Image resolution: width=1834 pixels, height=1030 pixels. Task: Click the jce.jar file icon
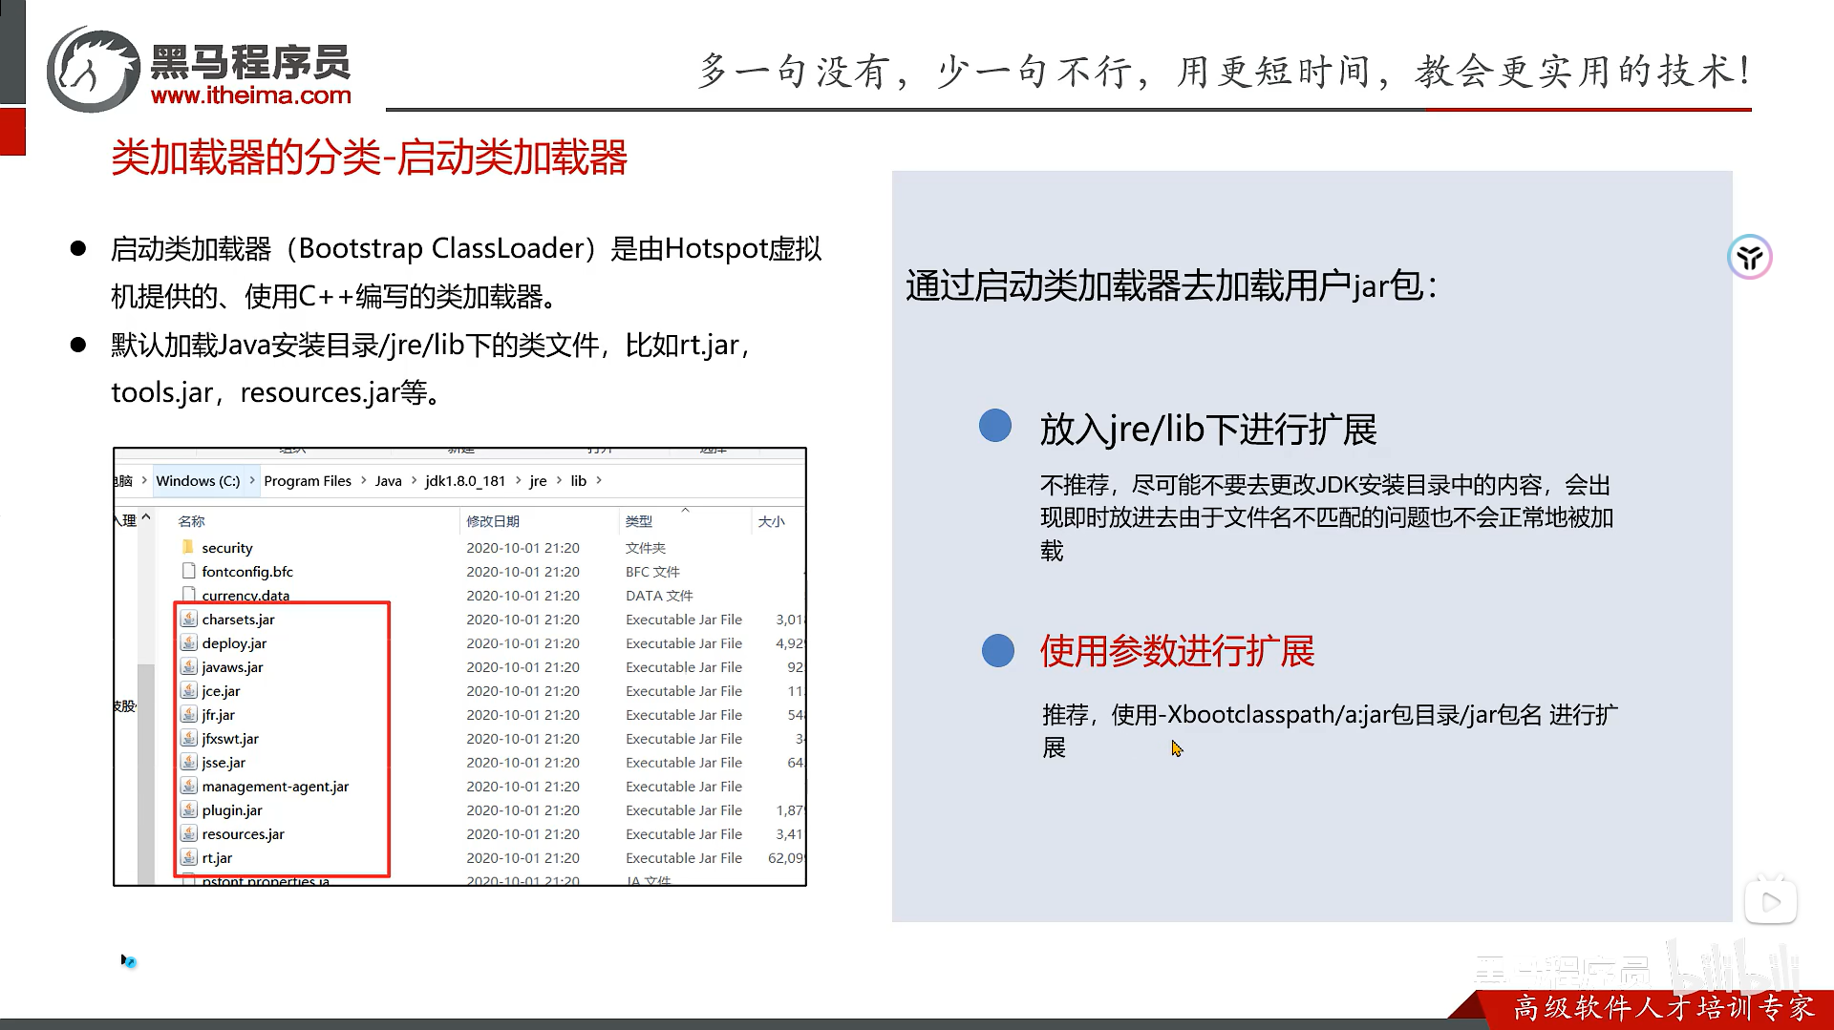click(x=189, y=690)
